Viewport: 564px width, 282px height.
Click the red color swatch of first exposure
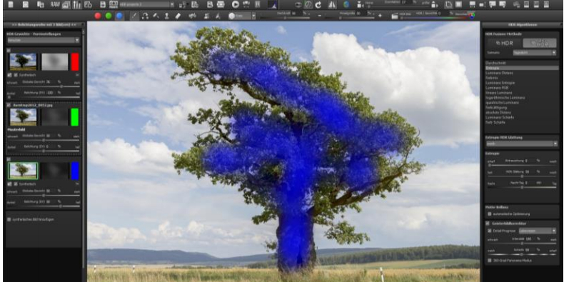tap(75, 61)
